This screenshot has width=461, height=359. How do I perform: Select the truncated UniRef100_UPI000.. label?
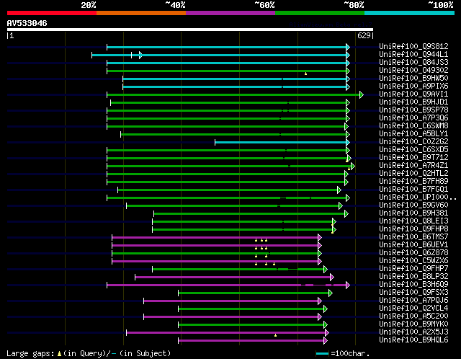[x=418, y=197]
